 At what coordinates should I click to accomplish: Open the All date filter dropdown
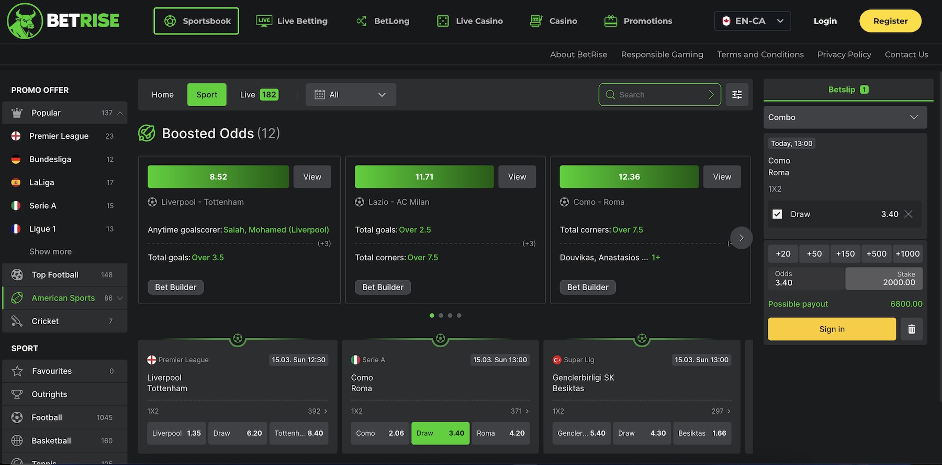pos(351,95)
